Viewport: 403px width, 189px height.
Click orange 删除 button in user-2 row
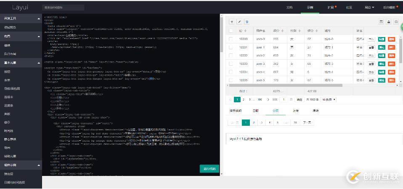point(392,56)
